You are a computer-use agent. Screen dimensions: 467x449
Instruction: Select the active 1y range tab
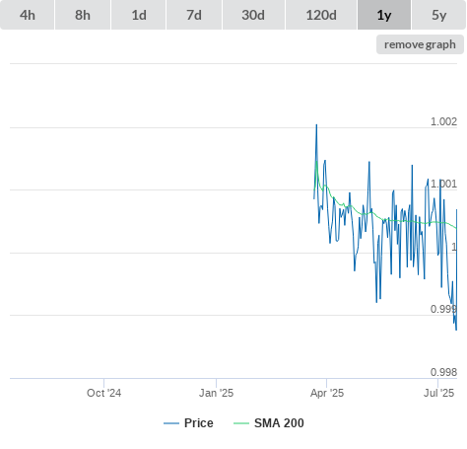pos(384,15)
